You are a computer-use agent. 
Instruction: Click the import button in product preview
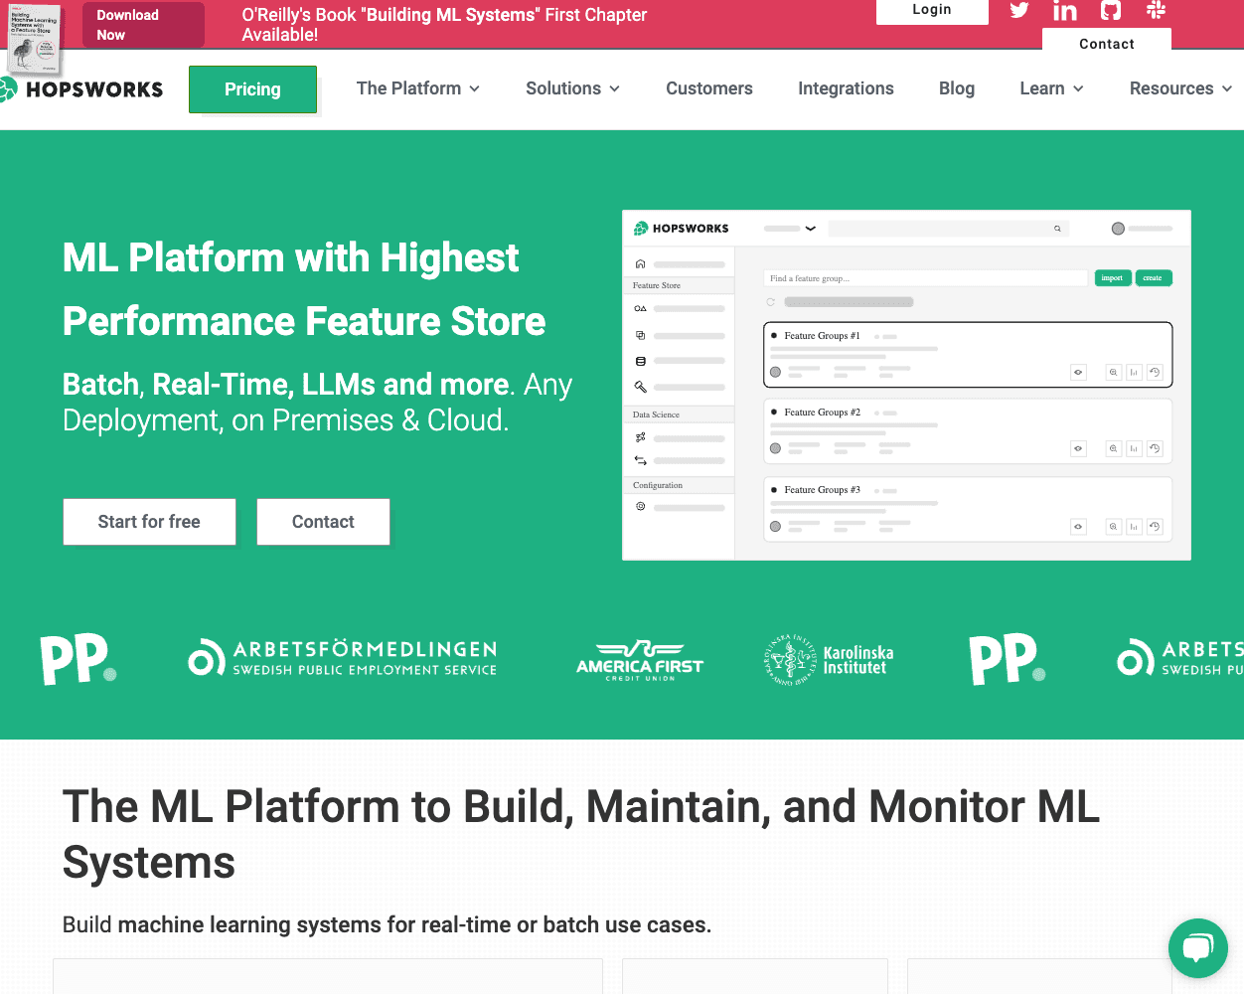pos(1112,278)
